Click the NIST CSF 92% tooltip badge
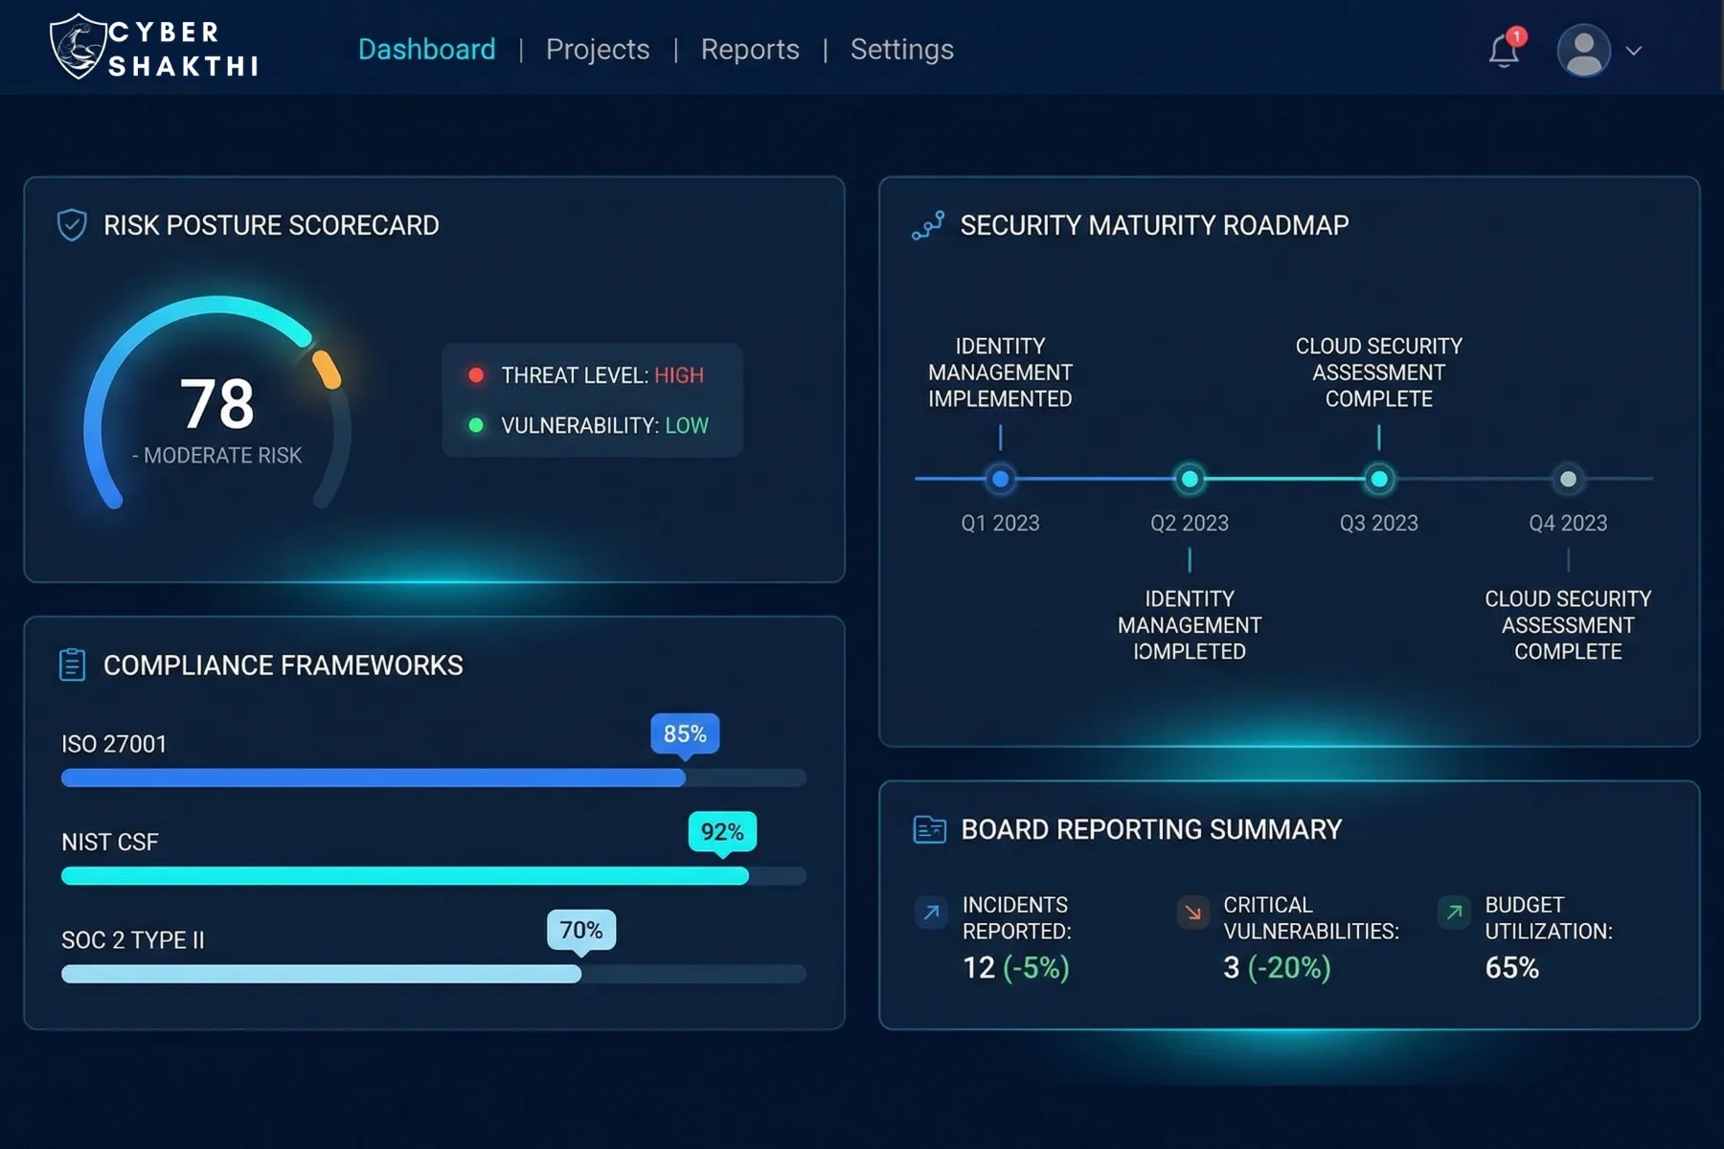Image resolution: width=1724 pixels, height=1149 pixels. point(722,831)
